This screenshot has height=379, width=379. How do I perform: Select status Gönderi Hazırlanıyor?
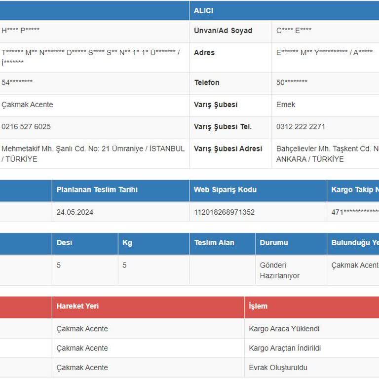pyautogui.click(x=280, y=270)
